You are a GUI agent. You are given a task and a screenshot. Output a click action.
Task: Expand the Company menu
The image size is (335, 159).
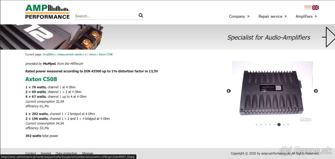[239, 16]
